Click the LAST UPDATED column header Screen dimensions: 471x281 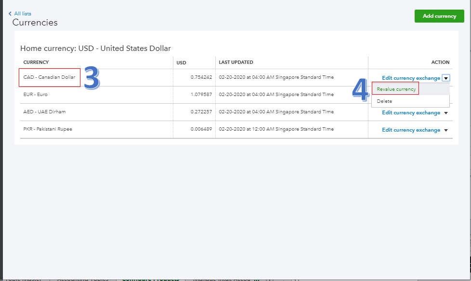[236, 62]
